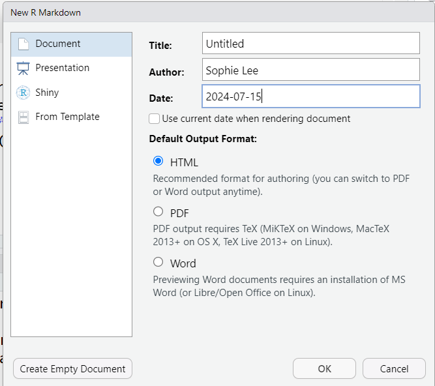Enable the use current date checkbox
The height and width of the screenshot is (386, 435).
(155, 119)
